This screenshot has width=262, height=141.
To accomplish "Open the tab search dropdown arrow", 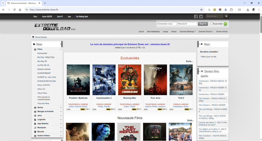I will pyautogui.click(x=3, y=3).
